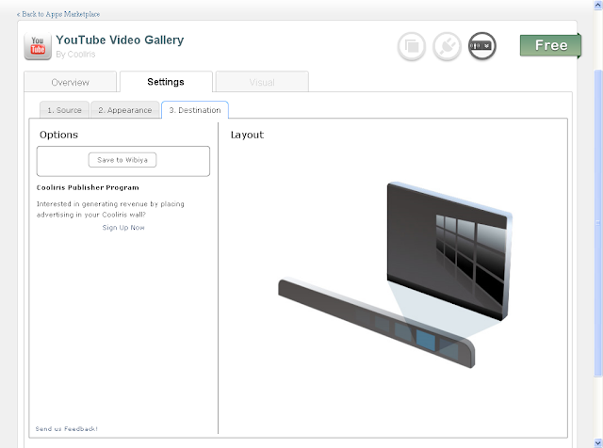603x448 pixels.
Task: Select the 3. Destination tab
Action: [195, 110]
